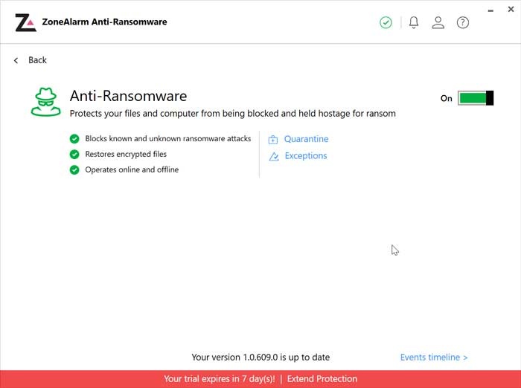Image resolution: width=521 pixels, height=388 pixels.
Task: Minimize the ZoneAlarm window
Action: pyautogui.click(x=490, y=10)
